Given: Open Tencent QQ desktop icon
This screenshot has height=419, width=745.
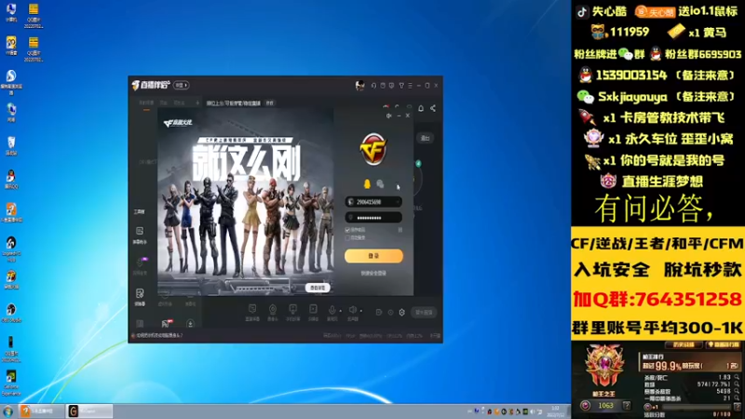Looking at the screenshot, I should 11,180.
